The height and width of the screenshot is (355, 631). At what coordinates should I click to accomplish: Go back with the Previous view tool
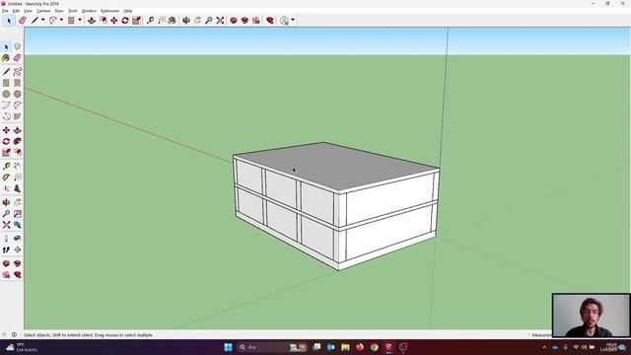(18, 225)
